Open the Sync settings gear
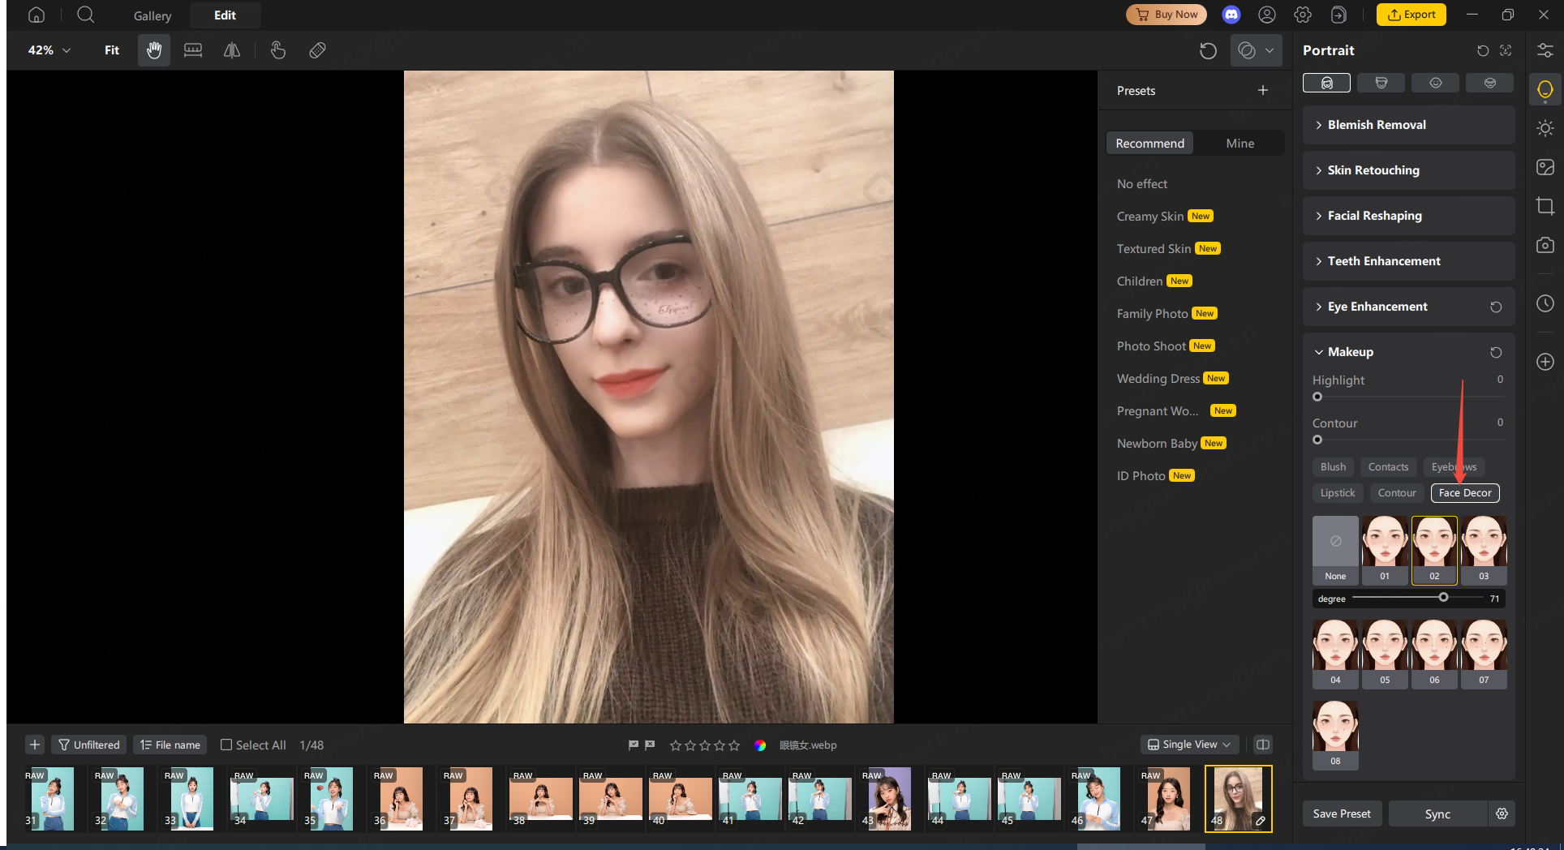Viewport: 1564px width, 850px height. 1502,814
